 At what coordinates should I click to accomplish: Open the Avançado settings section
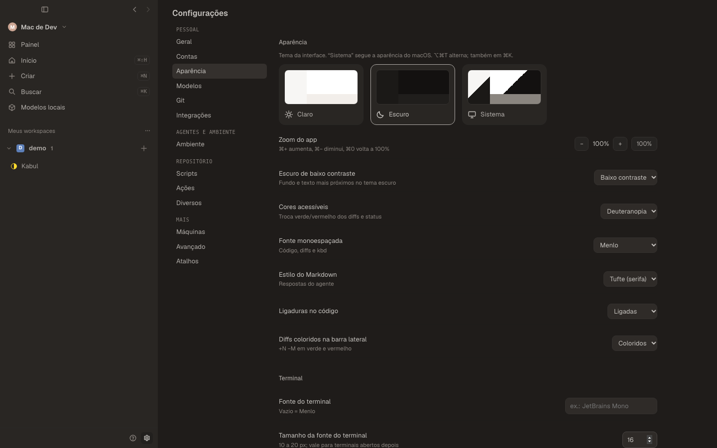220,247
